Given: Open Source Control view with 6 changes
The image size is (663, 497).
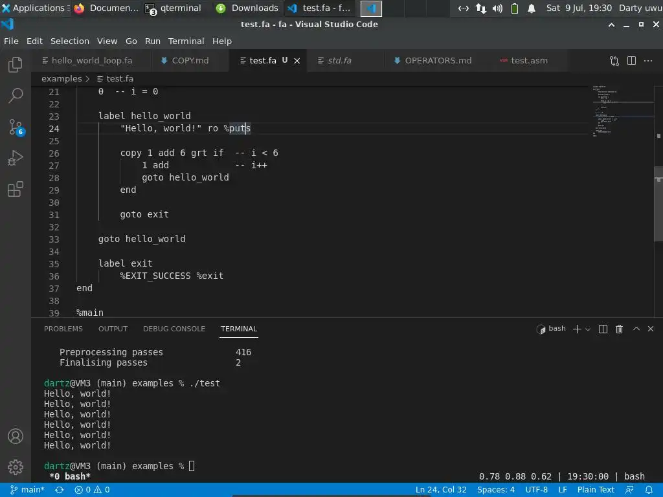Looking at the screenshot, I should (16, 127).
